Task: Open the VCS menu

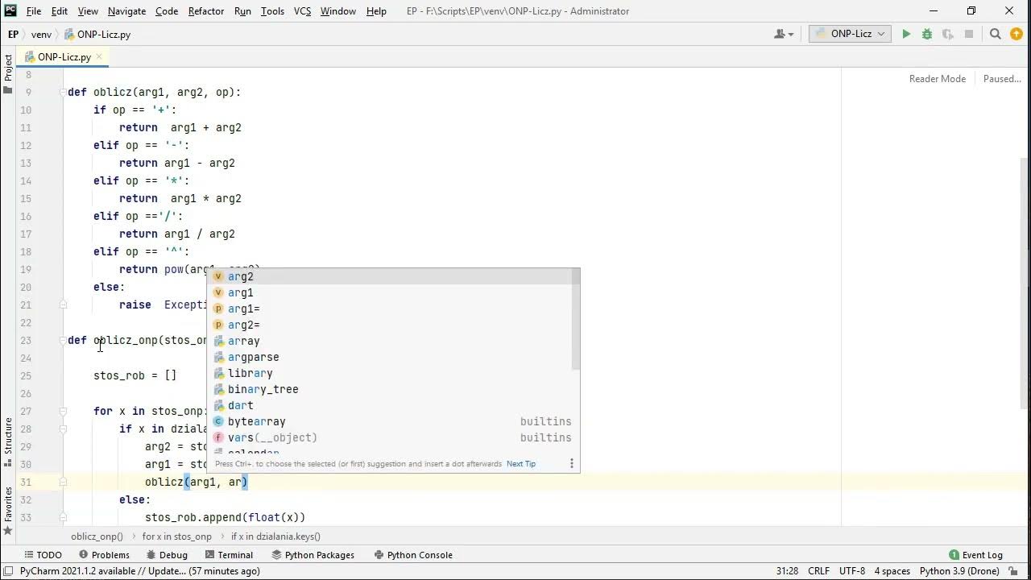Action: click(x=302, y=11)
